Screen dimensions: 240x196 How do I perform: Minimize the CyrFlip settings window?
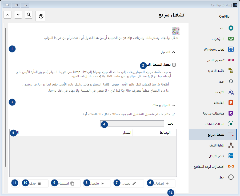[25, 5]
